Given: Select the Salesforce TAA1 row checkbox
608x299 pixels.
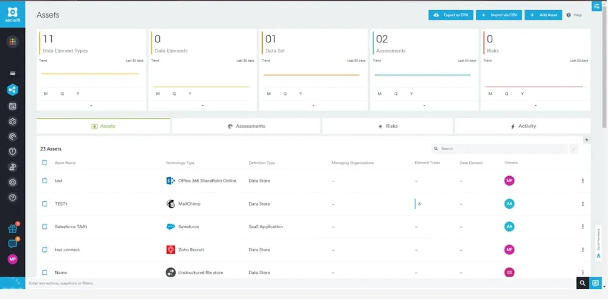Looking at the screenshot, I should coord(45,227).
